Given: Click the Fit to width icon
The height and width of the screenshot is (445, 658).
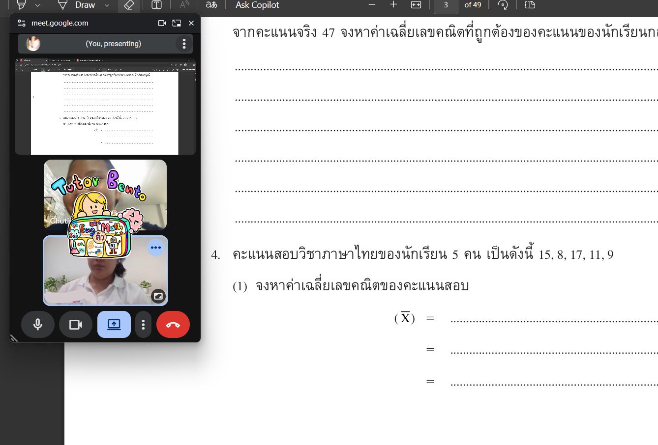Looking at the screenshot, I should [x=416, y=5].
